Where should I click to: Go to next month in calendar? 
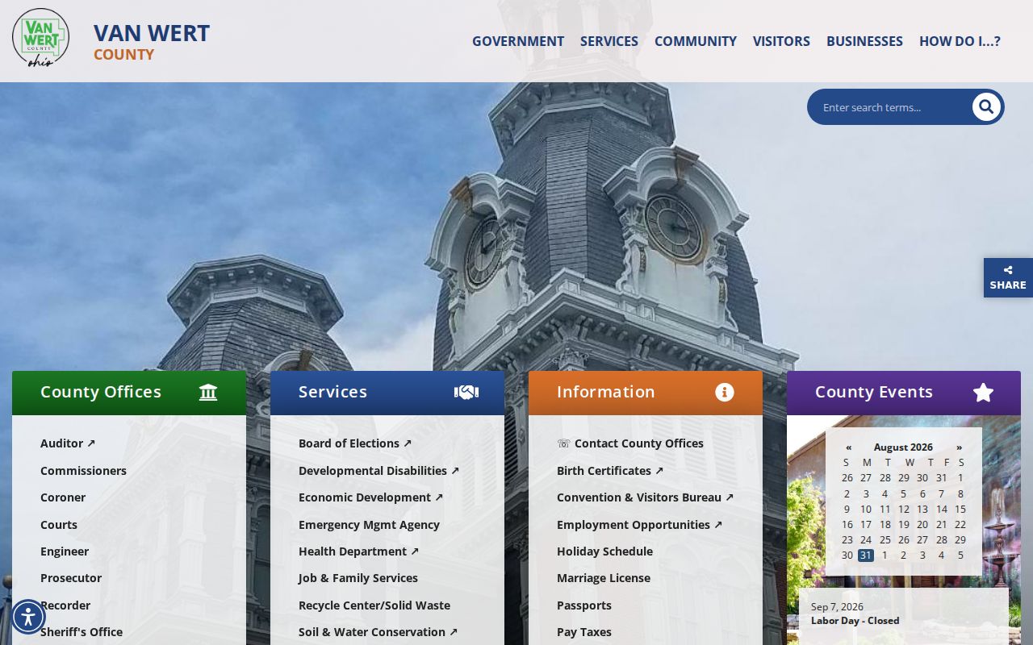click(x=959, y=447)
